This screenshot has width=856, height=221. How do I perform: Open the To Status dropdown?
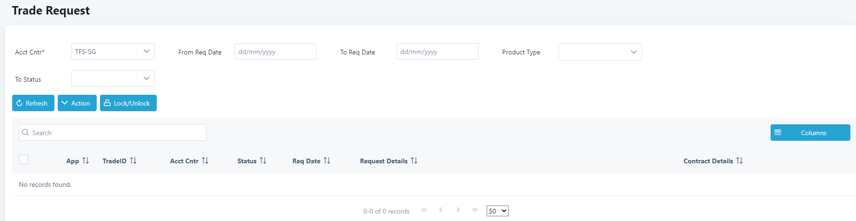[113, 79]
